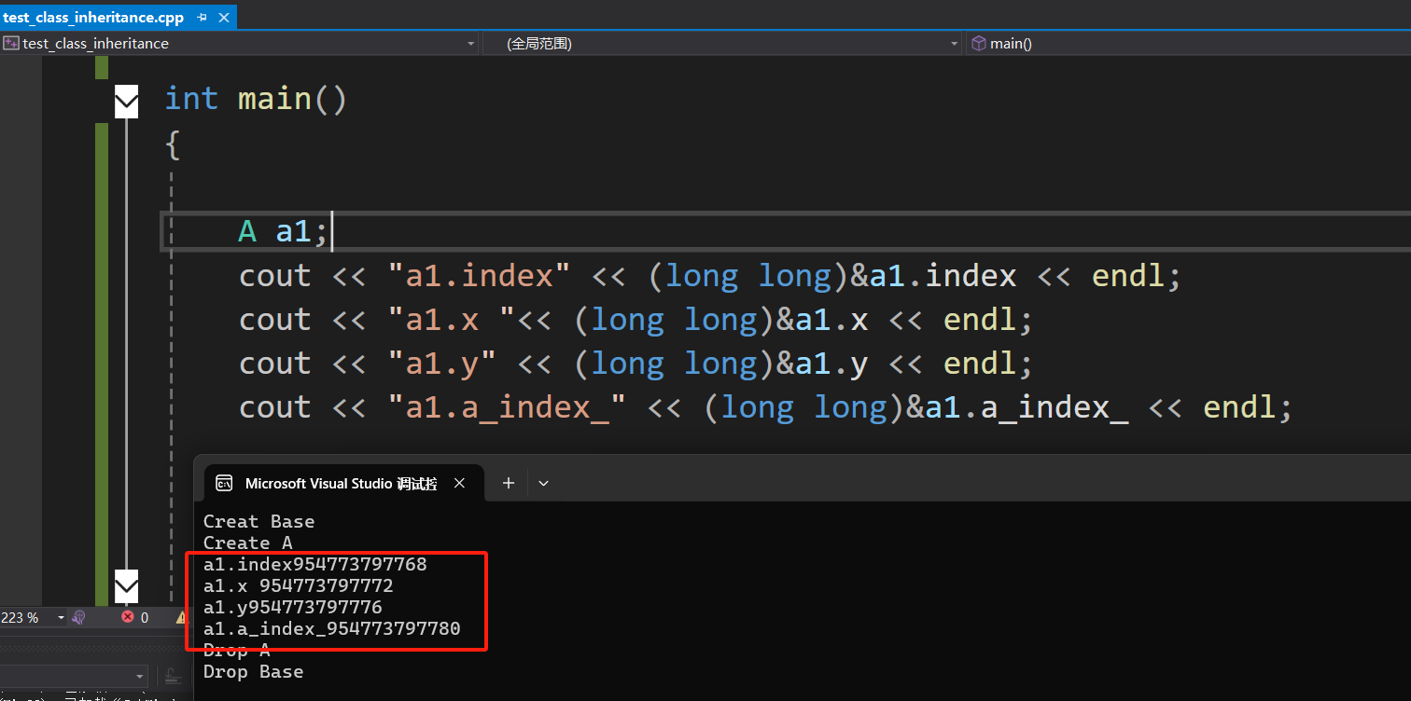This screenshot has width=1411, height=701.
Task: Add a new terminal tab with plus
Action: coord(509,483)
